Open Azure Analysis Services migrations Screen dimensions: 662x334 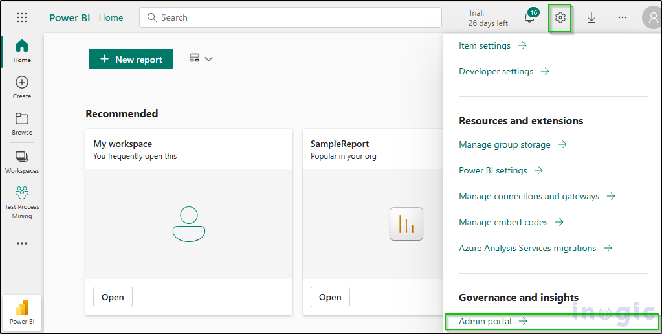(535, 248)
